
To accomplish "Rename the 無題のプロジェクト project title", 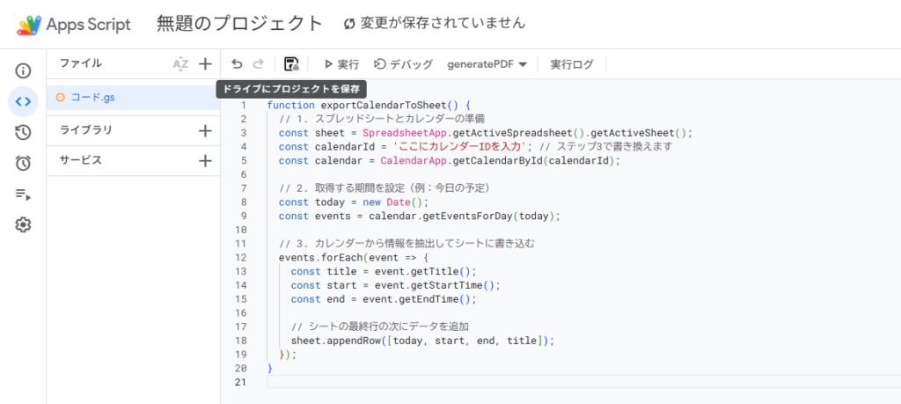I will tap(239, 24).
